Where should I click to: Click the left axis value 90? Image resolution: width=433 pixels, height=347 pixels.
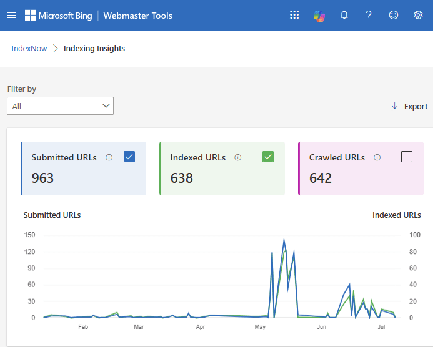[x=31, y=268]
